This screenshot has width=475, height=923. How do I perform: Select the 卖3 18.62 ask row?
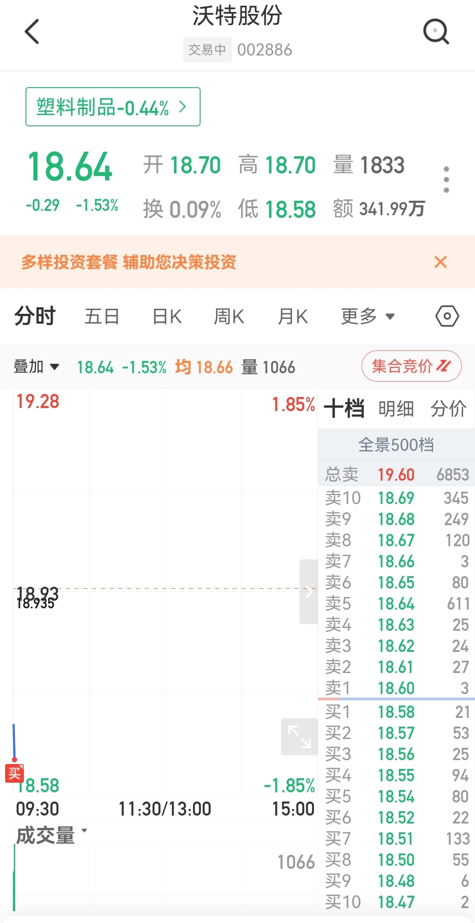click(396, 646)
